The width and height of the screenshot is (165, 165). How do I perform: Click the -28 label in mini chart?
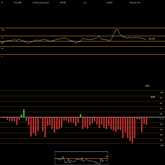[106, 156]
